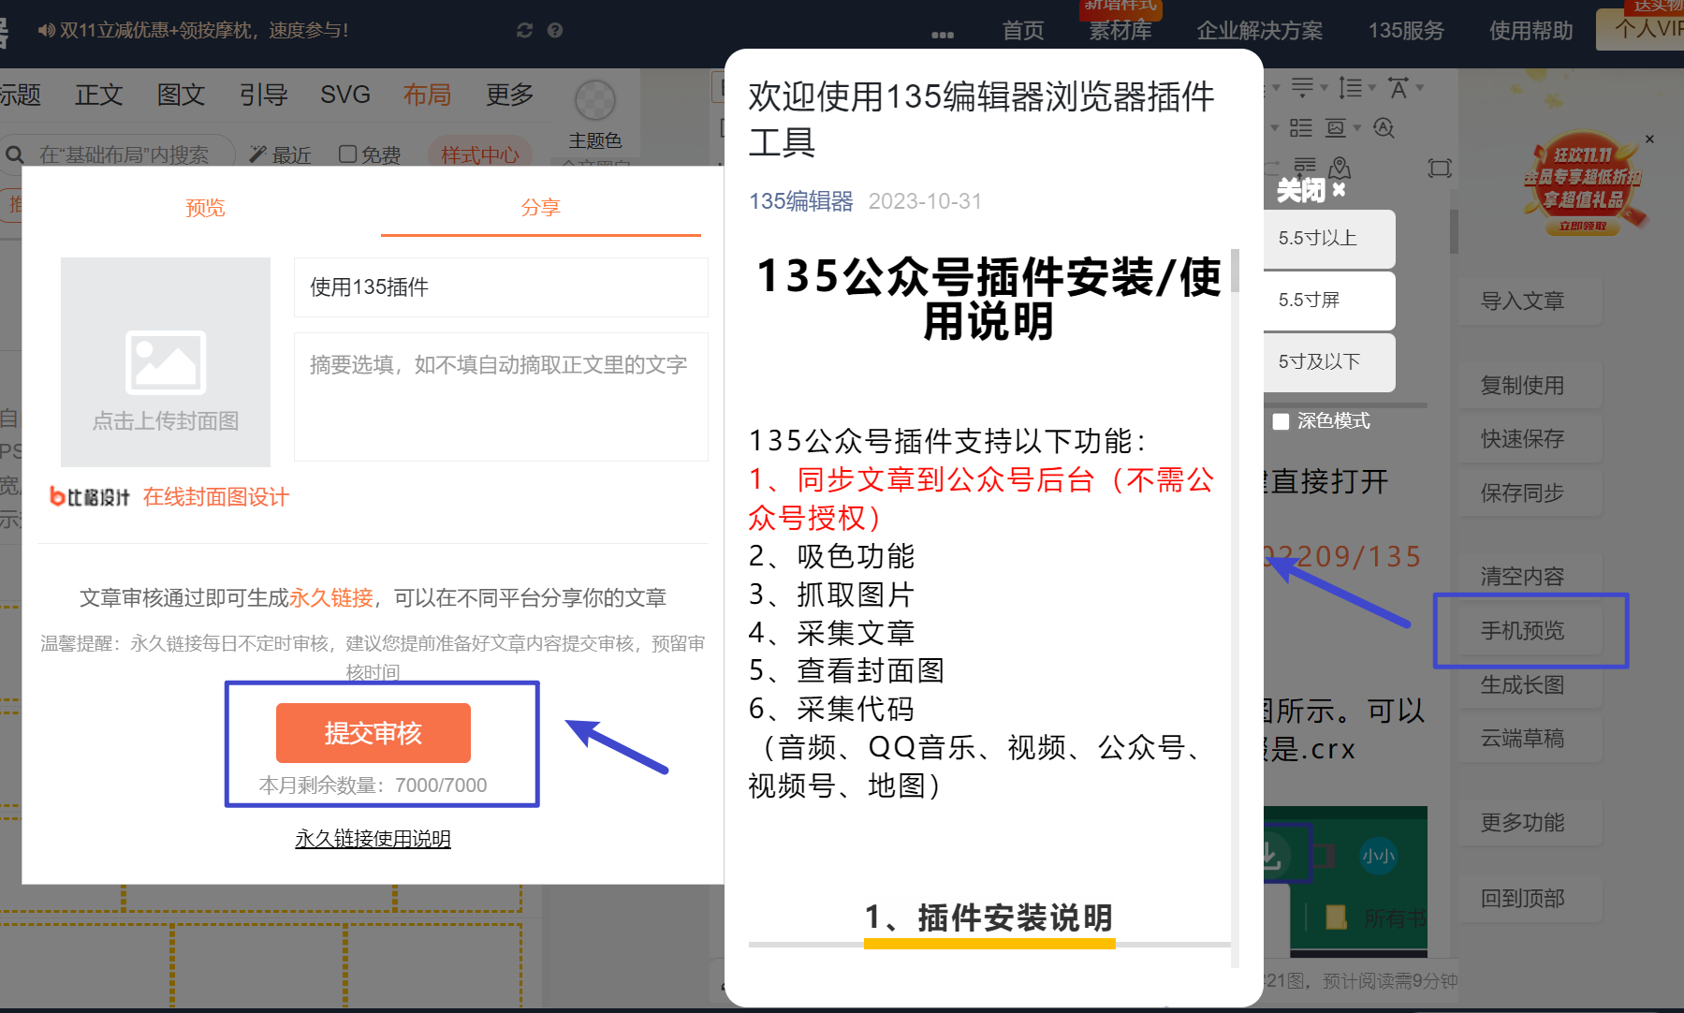Switch to the 预览 tab
This screenshot has width=1684, height=1013.
tap(205, 207)
